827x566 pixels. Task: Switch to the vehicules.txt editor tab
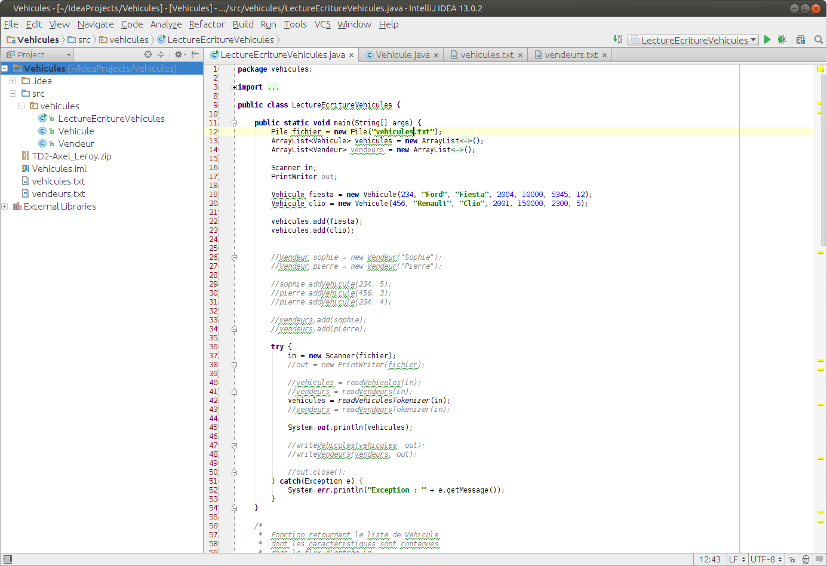coord(487,55)
